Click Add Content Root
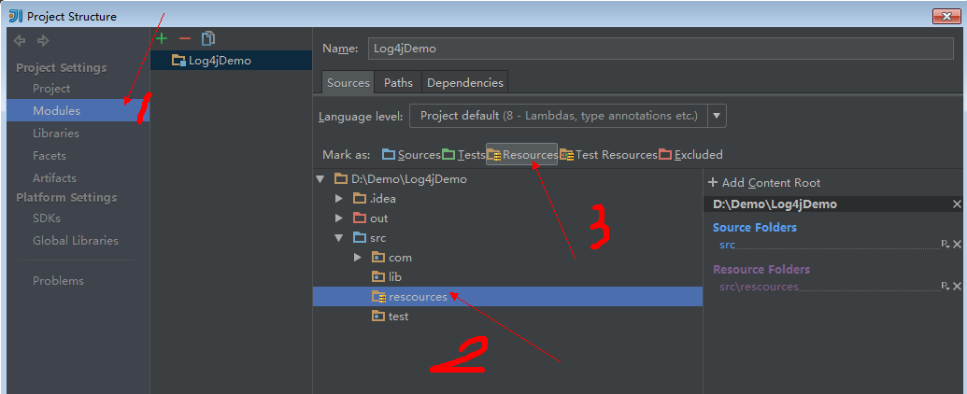This screenshot has height=394, width=967. (x=764, y=182)
